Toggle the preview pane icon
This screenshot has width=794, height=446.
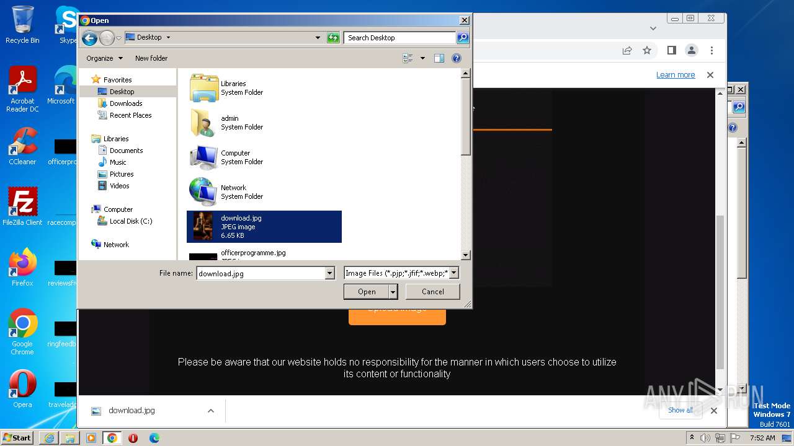pos(439,58)
